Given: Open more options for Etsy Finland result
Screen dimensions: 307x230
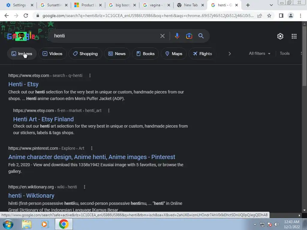Looking at the screenshot, I should tap(109, 111).
